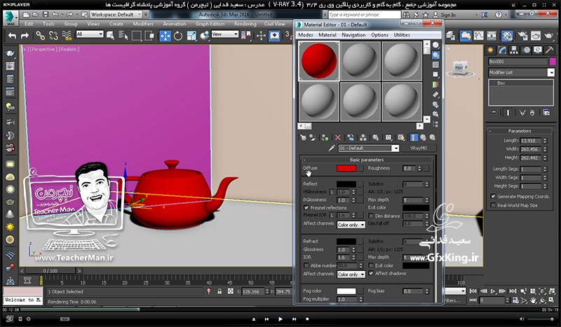Pick material from object eyedropper
561x327 pixels.
click(x=332, y=148)
